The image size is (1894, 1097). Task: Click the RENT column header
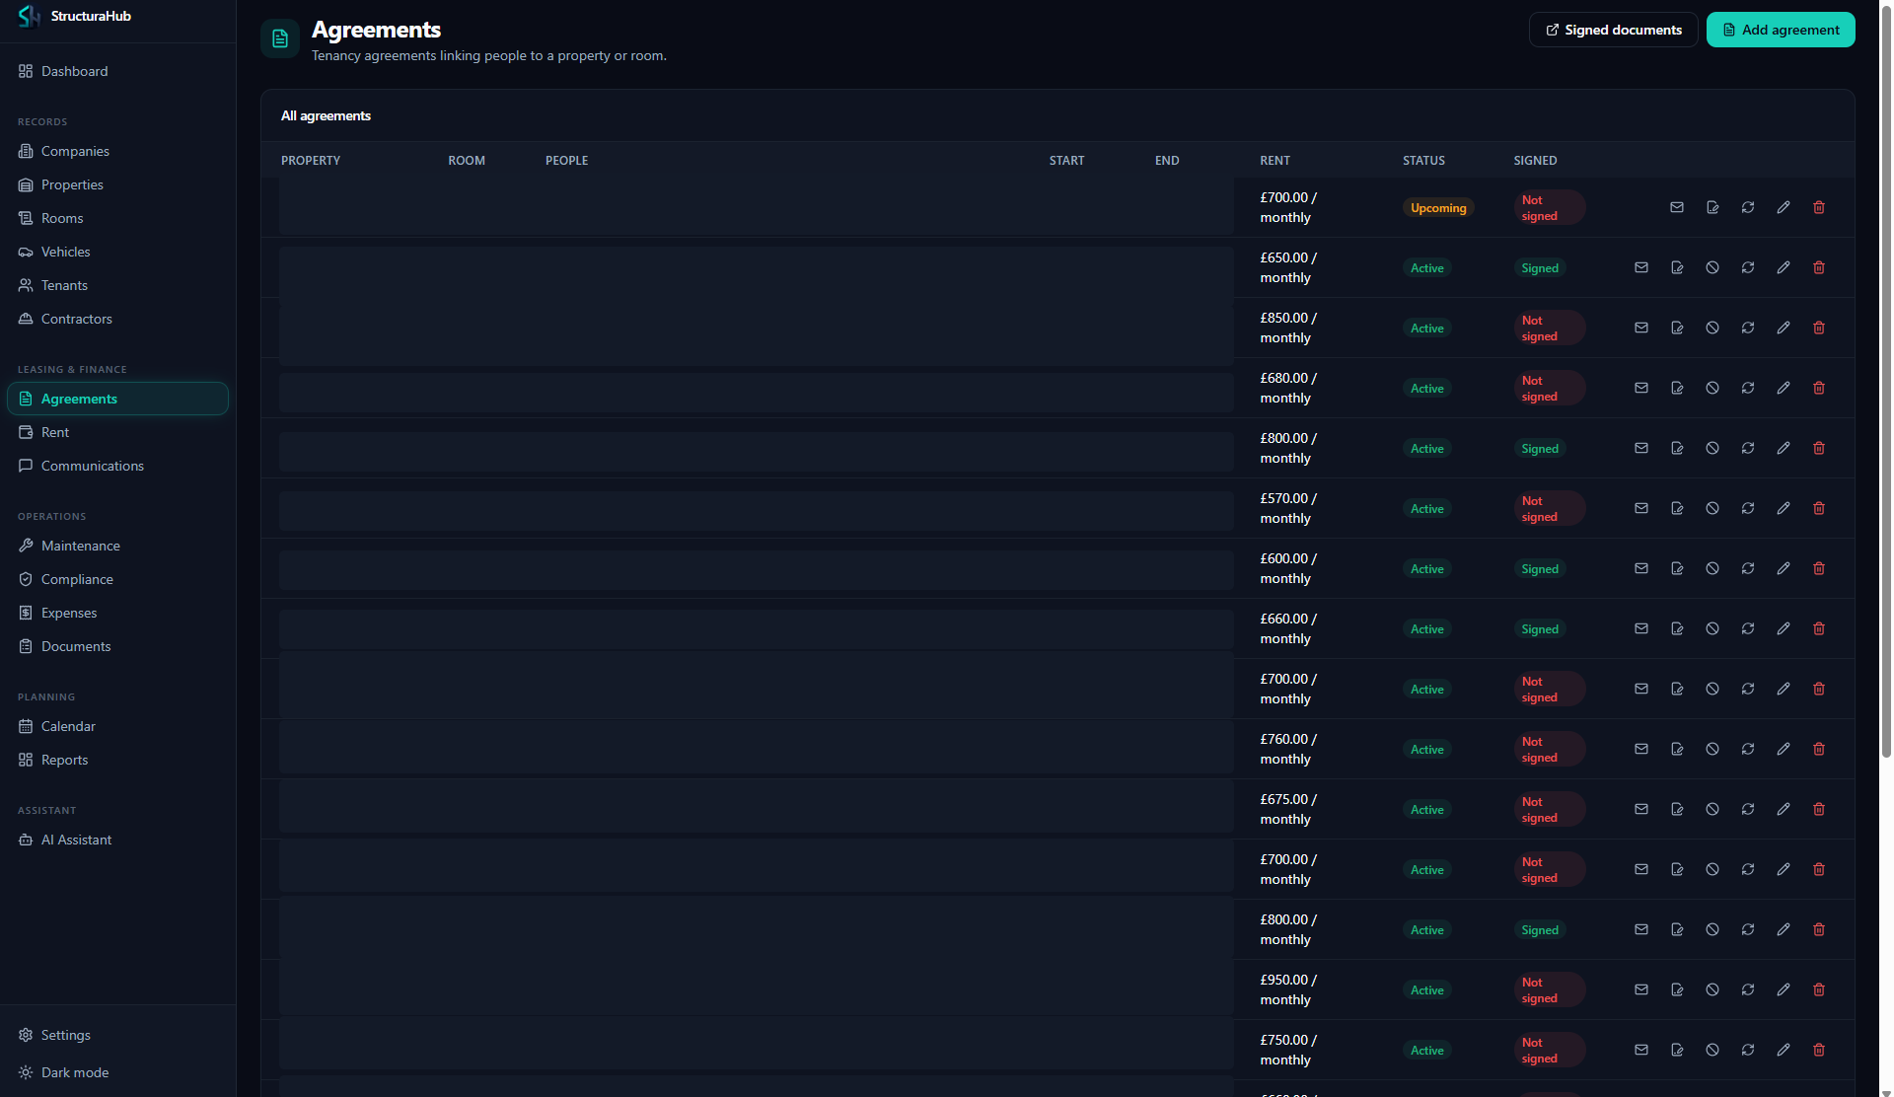[1275, 160]
